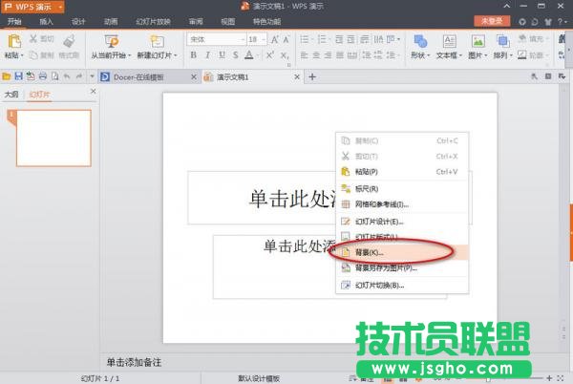The height and width of the screenshot is (384, 573).
Task: Click the font color A button
Action: [x=248, y=55]
